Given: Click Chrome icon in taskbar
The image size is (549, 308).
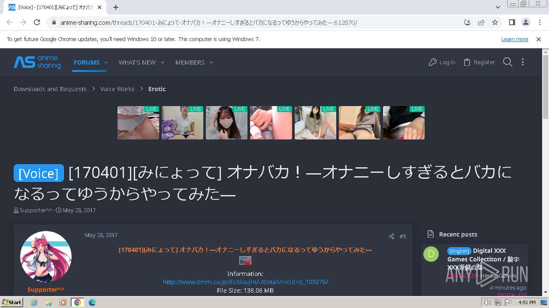Looking at the screenshot, I should (x=78, y=302).
